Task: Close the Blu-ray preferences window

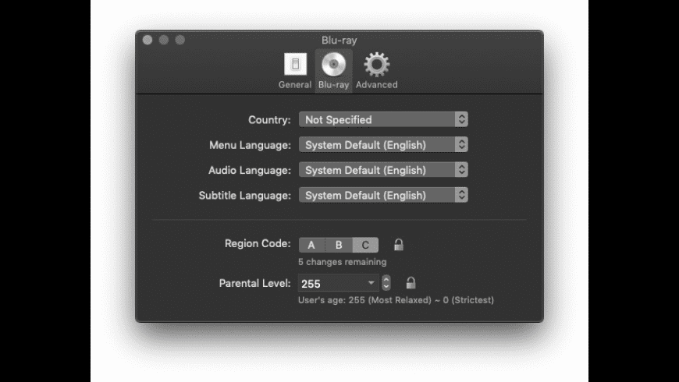Action: (x=148, y=41)
